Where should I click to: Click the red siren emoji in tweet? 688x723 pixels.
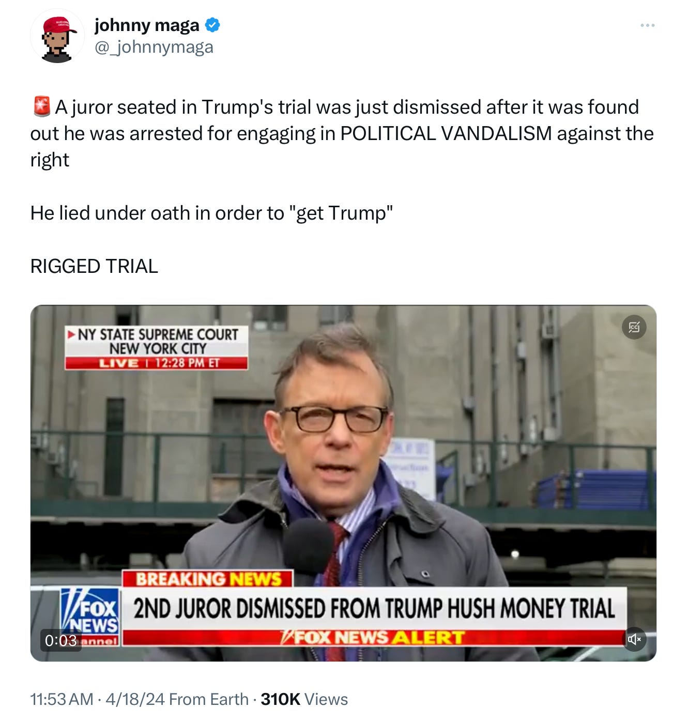coord(42,106)
